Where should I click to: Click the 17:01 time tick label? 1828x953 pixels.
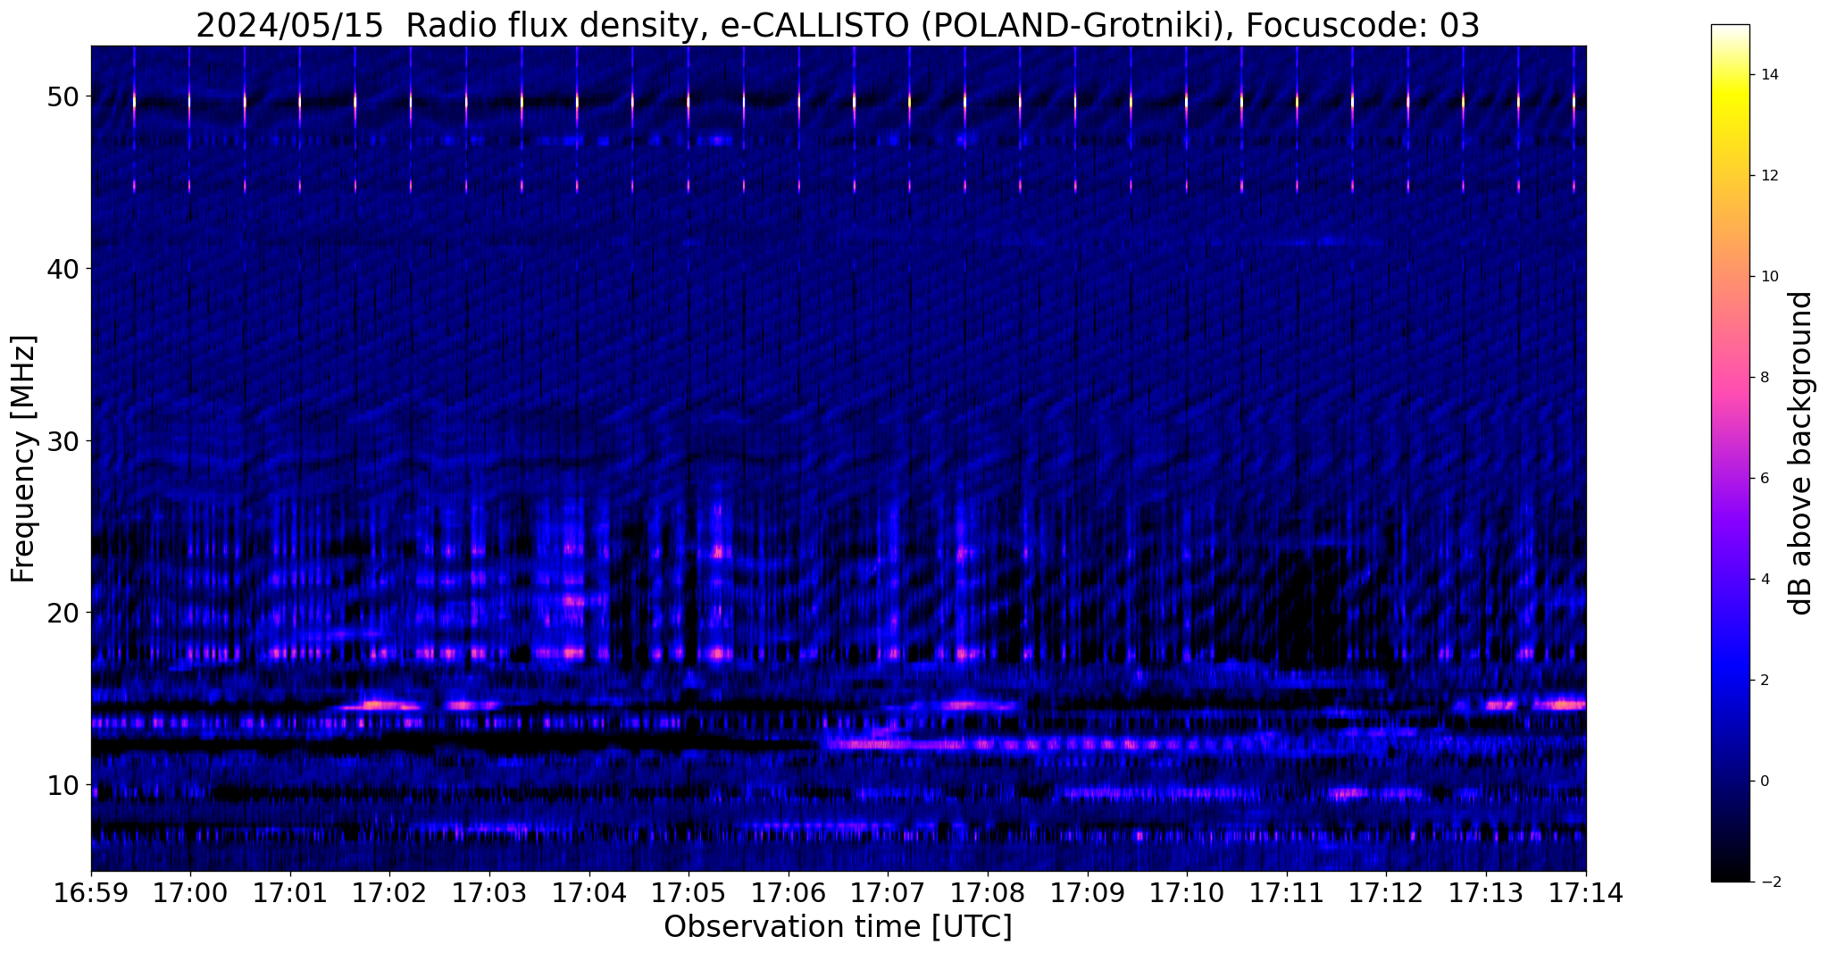tap(290, 892)
